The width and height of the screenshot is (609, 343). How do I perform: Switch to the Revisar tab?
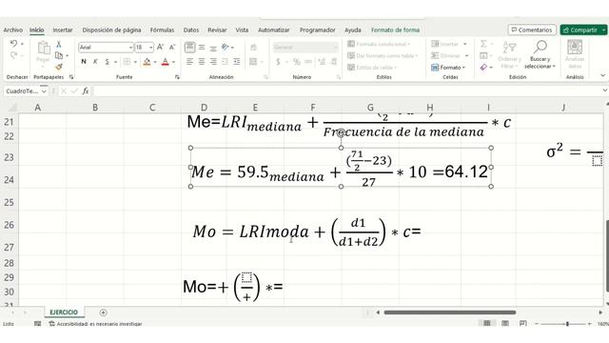[217, 30]
